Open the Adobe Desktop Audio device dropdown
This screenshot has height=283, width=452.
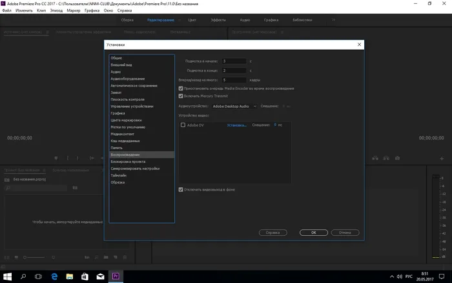pyautogui.click(x=234, y=106)
